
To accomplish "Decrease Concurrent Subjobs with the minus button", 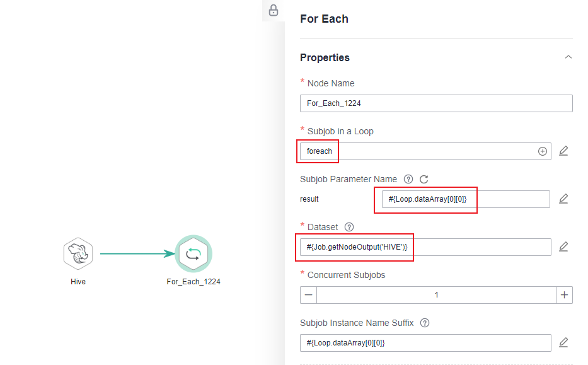I will 308,295.
